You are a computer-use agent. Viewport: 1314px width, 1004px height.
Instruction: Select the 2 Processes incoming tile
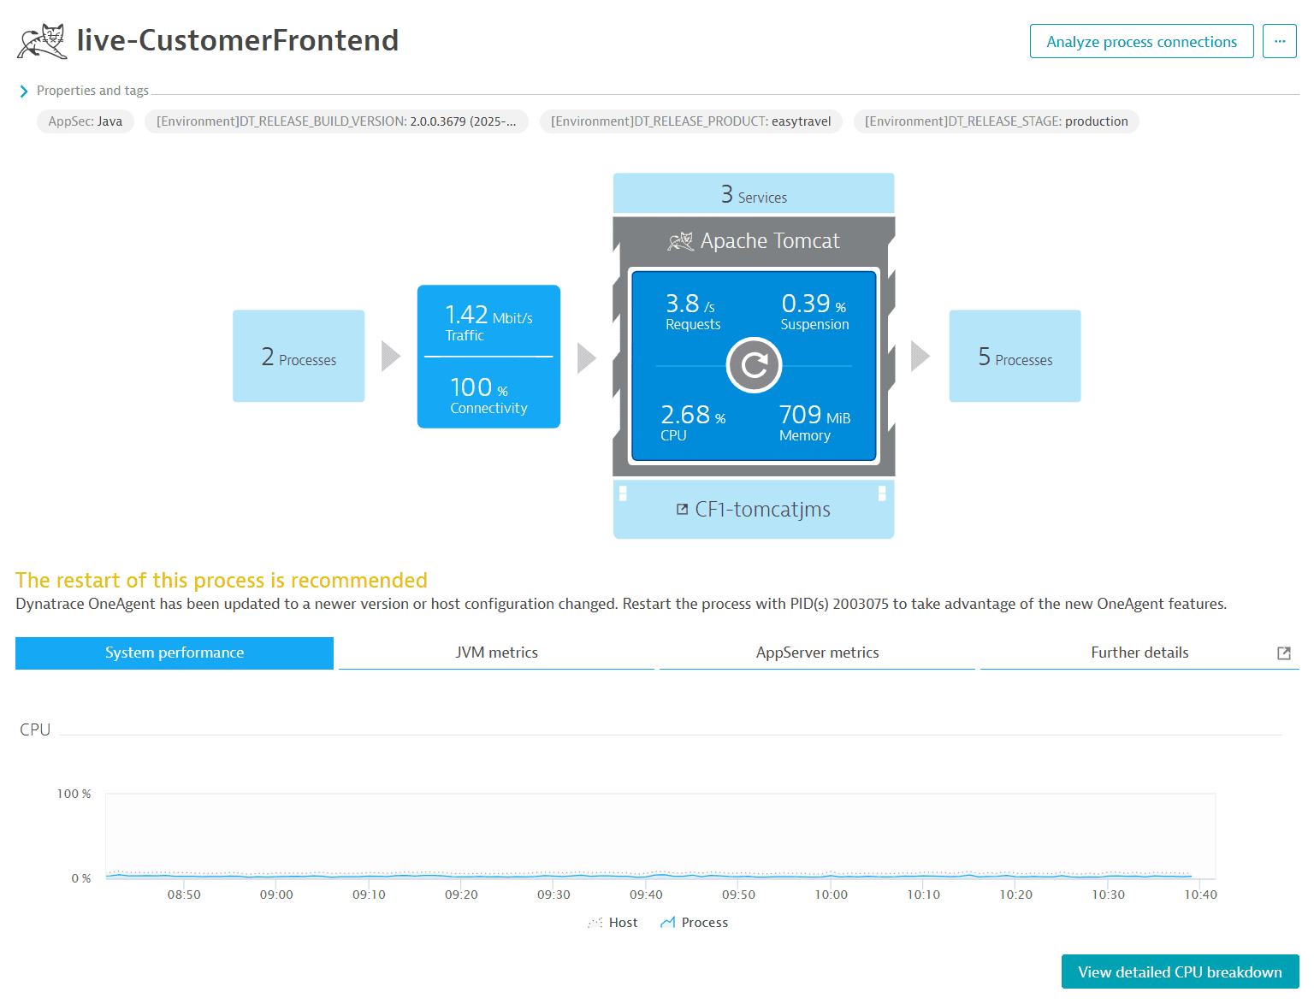click(x=299, y=356)
